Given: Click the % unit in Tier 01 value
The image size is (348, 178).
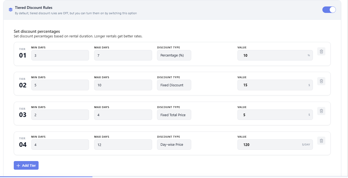Looking at the screenshot, I should tap(309, 55).
